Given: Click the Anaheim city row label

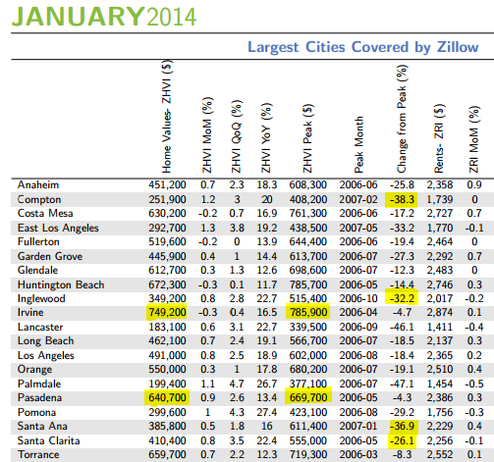Looking at the screenshot, I should [x=38, y=185].
